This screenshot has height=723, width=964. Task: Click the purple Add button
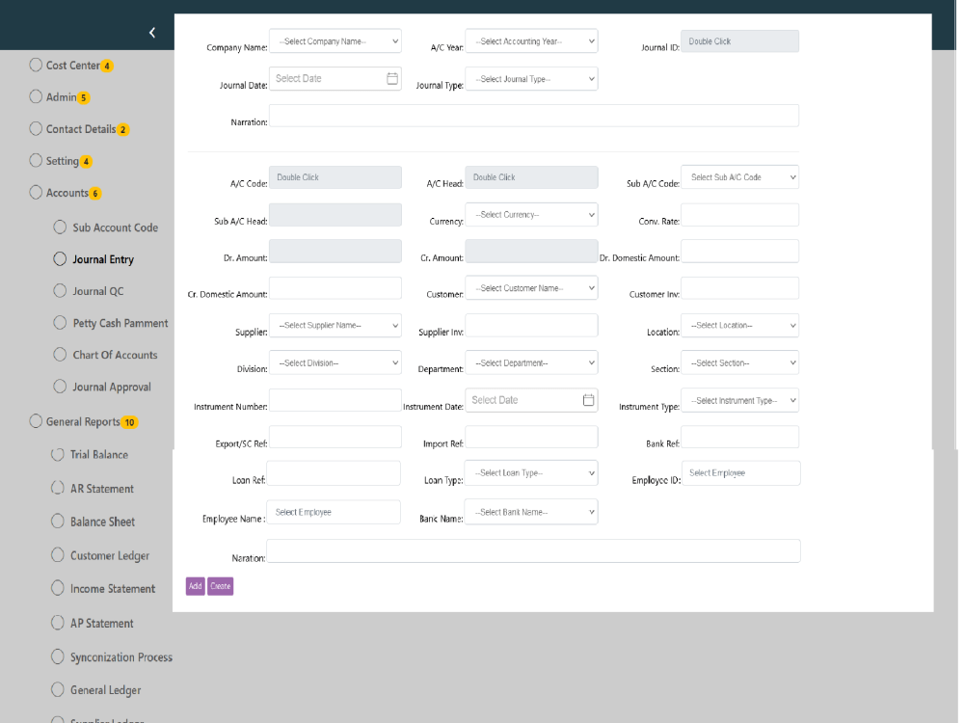pos(195,586)
